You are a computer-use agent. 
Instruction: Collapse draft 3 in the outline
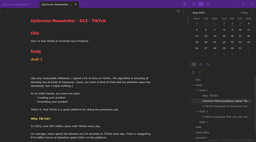click(197, 90)
